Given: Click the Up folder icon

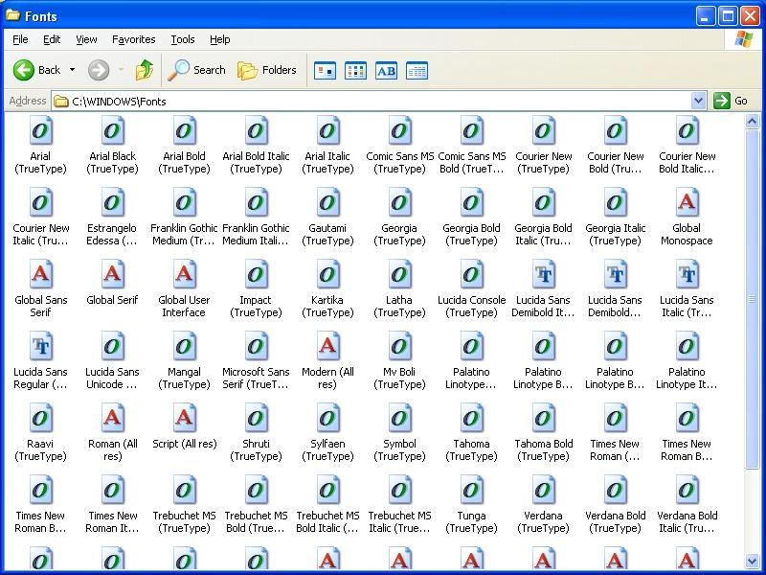Looking at the screenshot, I should click(x=145, y=70).
